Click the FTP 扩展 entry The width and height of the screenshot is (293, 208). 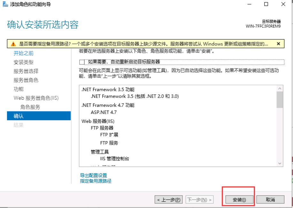click(109, 135)
